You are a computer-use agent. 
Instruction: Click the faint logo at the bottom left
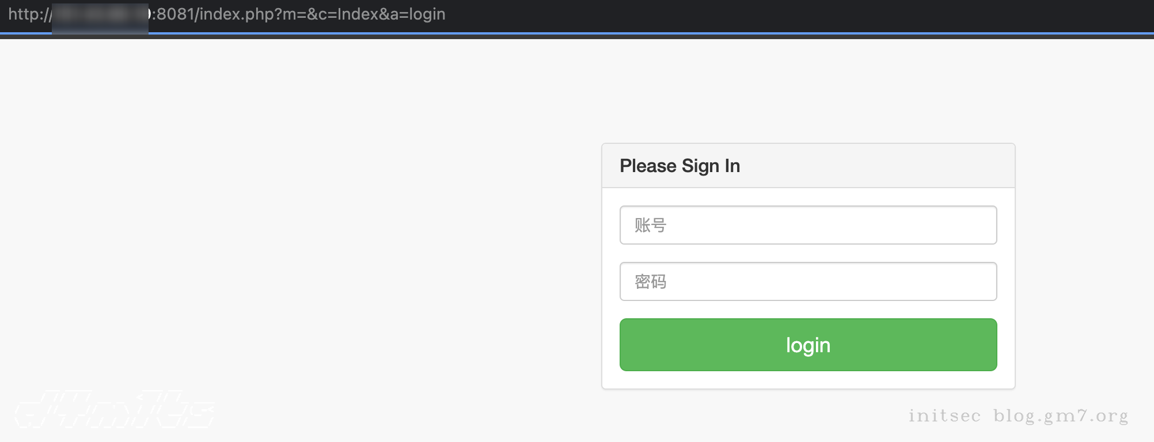114,409
